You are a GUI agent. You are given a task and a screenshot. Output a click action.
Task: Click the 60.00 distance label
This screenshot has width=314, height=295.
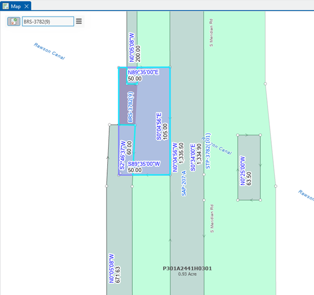[x=129, y=148]
